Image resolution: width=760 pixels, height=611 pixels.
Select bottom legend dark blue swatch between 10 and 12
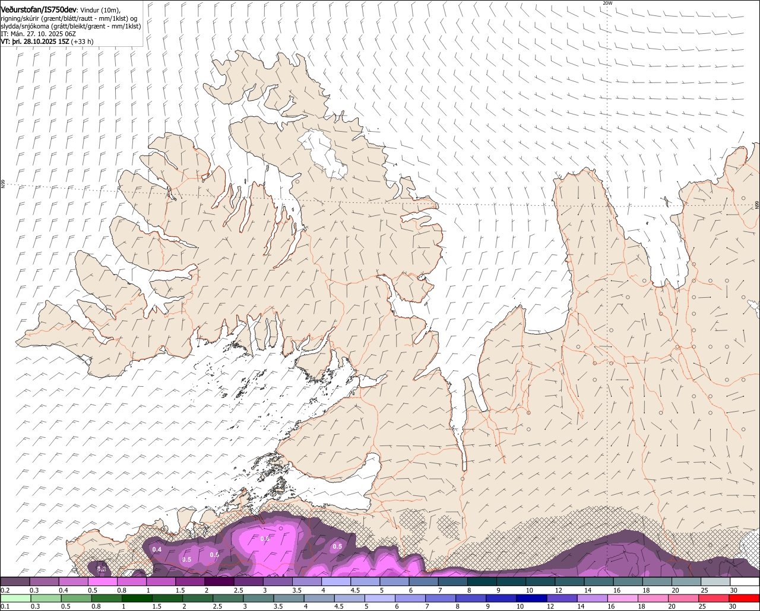(531, 599)
